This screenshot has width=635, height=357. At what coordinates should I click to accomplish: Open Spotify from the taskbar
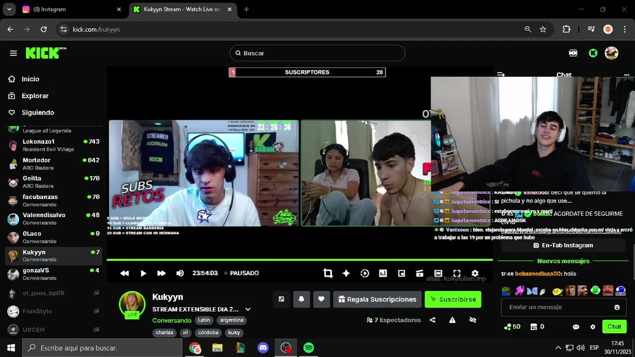[309, 348]
